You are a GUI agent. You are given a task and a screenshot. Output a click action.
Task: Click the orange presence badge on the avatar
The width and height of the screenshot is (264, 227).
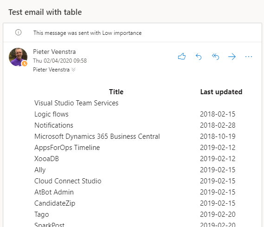(x=25, y=64)
